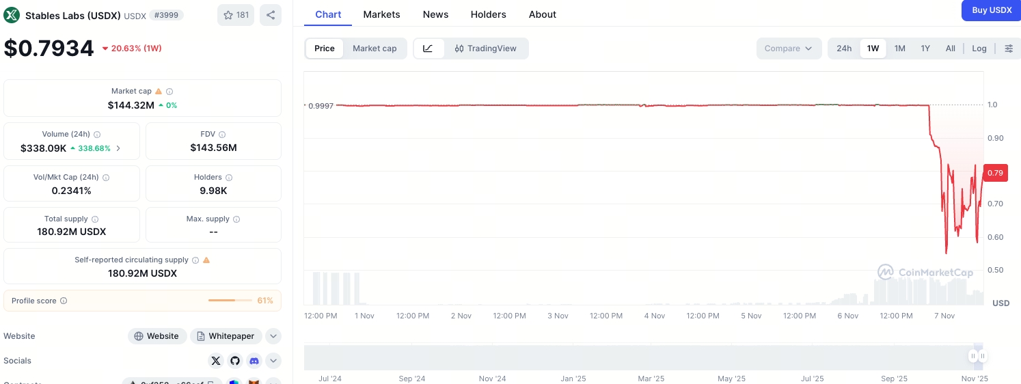Click the chart range navigator strip

point(644,357)
